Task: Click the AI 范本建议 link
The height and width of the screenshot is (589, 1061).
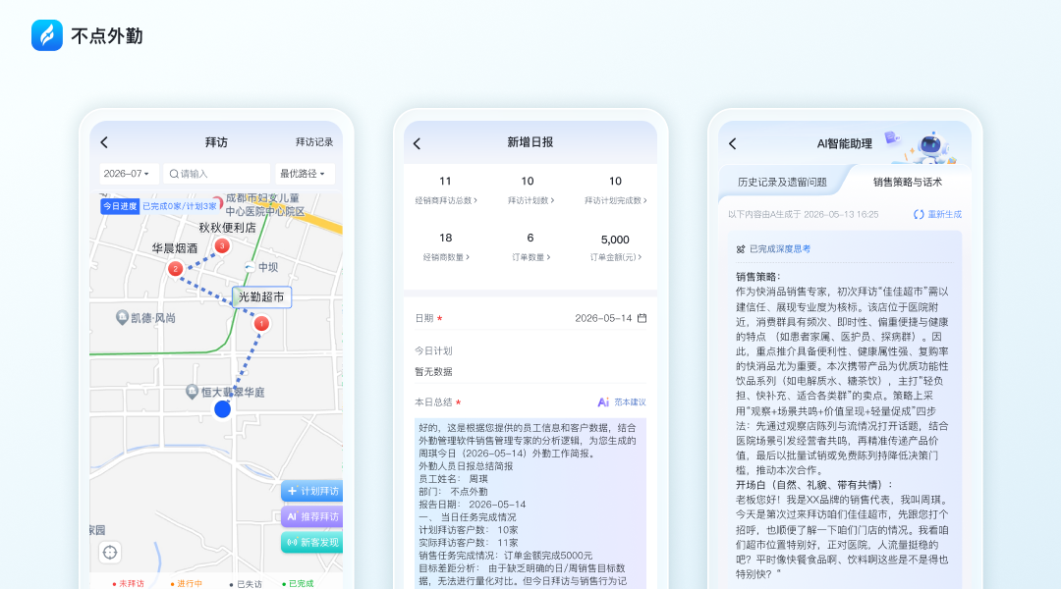Action: 621,402
